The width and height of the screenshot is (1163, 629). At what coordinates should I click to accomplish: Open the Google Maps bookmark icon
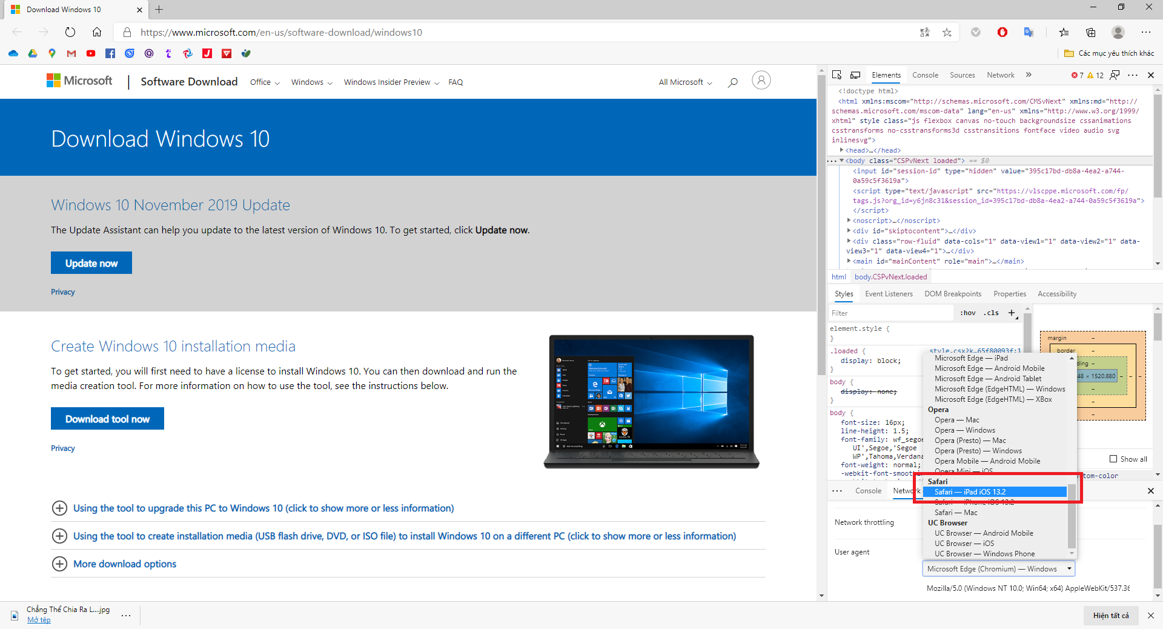[x=52, y=53]
